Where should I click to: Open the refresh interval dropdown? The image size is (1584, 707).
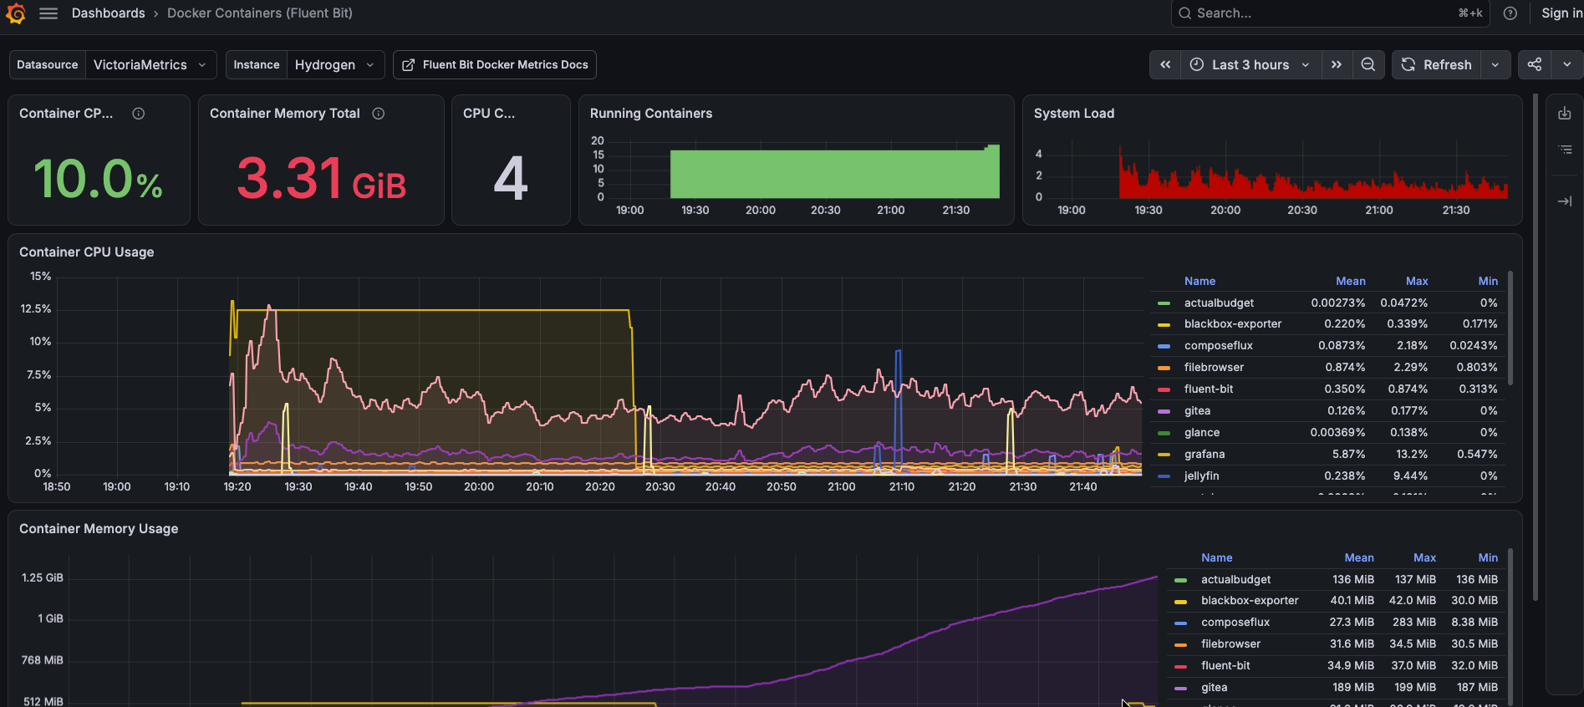point(1495,64)
